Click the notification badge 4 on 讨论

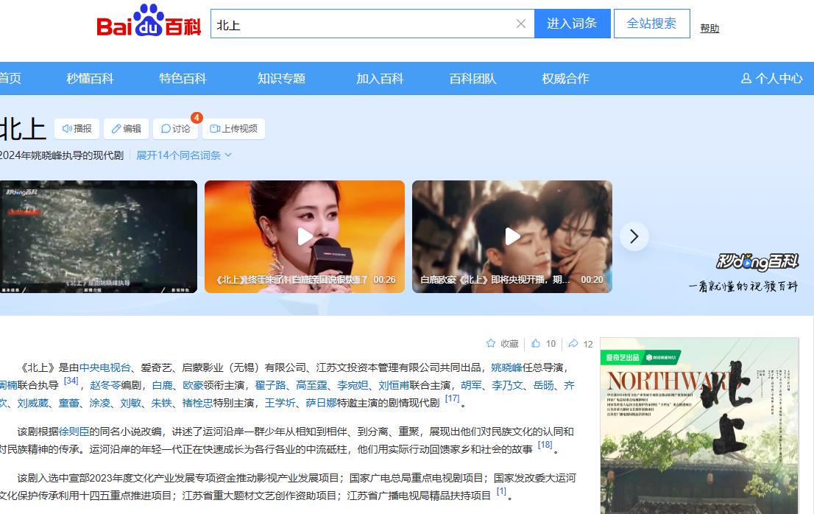(197, 118)
